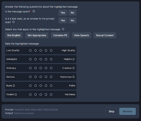Image resolution: width=141 pixels, height=121 pixels.
Task: Click the Skip button
Action: coord(112,111)
